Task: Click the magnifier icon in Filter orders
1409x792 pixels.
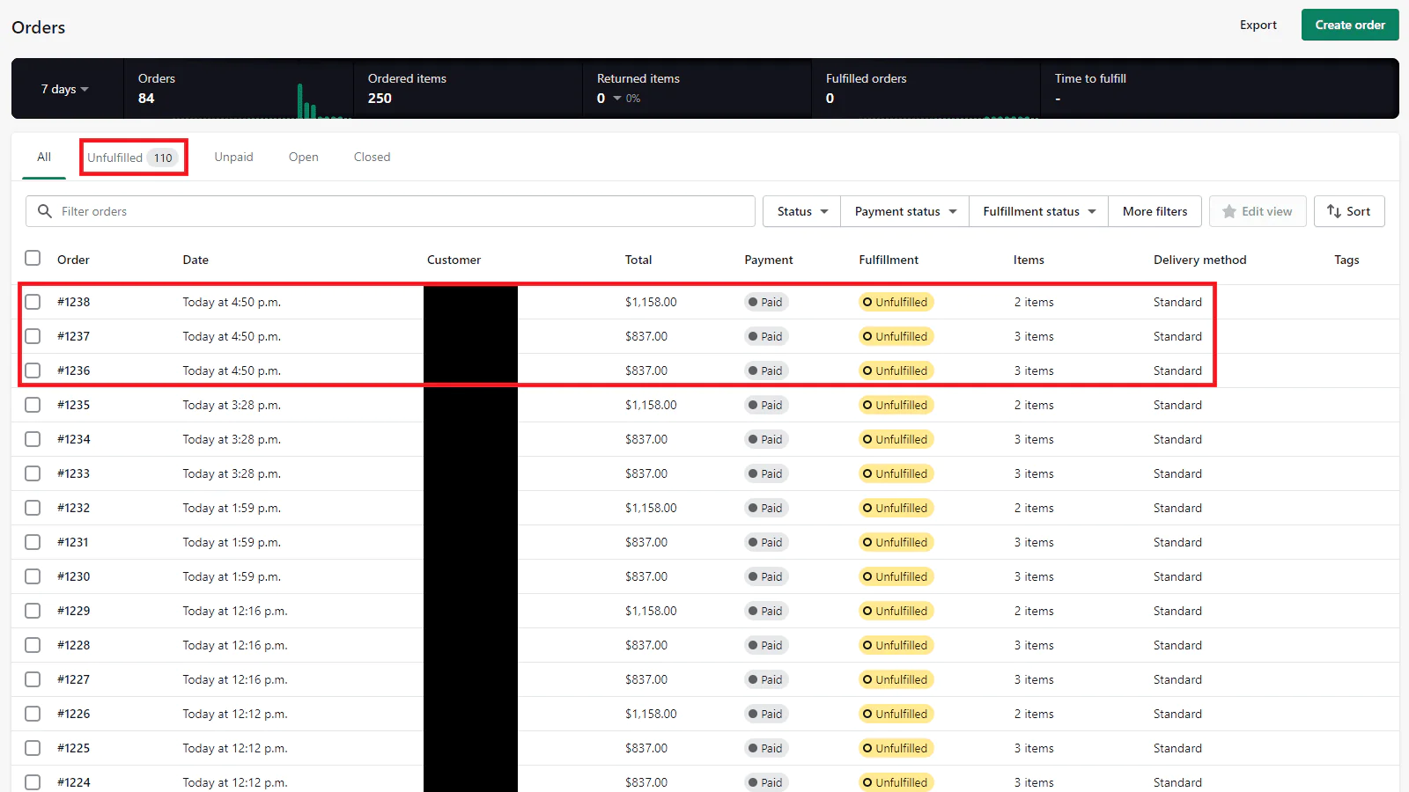Action: point(45,211)
